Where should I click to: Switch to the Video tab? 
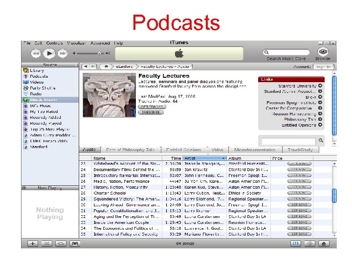(217, 150)
